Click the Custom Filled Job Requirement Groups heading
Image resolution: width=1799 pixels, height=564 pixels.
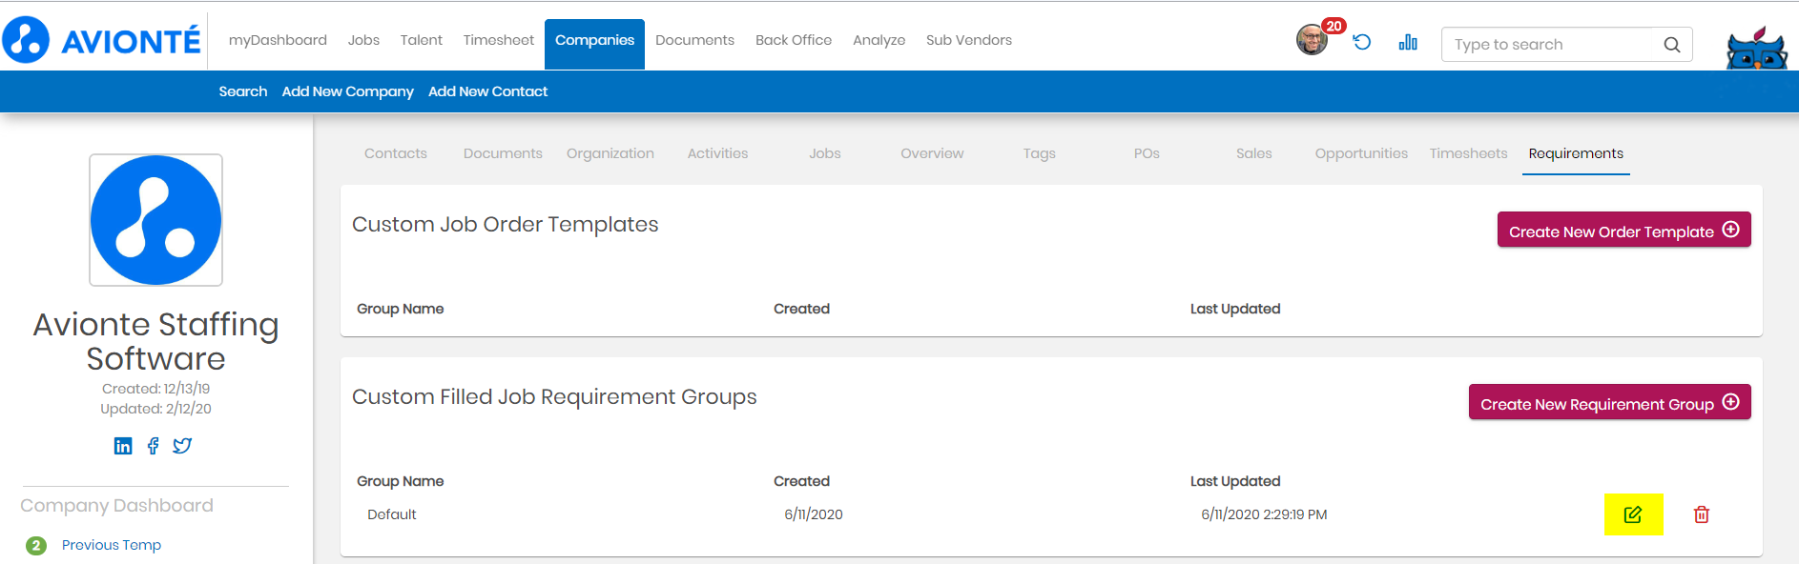(x=554, y=397)
